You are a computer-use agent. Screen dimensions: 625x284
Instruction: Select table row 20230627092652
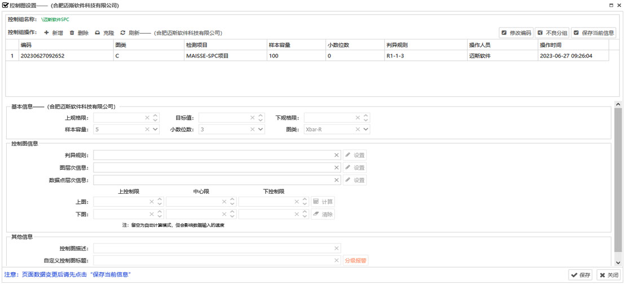click(42, 56)
